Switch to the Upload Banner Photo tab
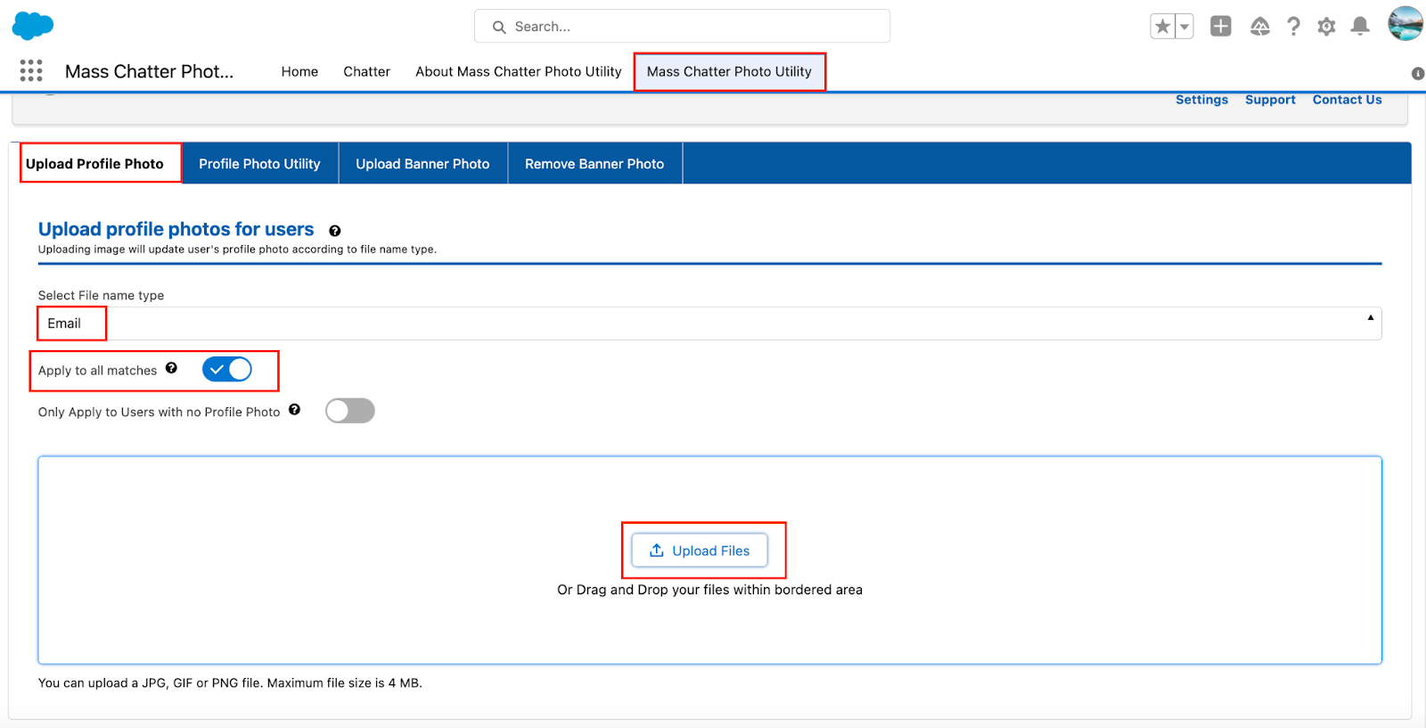The height and width of the screenshot is (728, 1426). (x=422, y=164)
